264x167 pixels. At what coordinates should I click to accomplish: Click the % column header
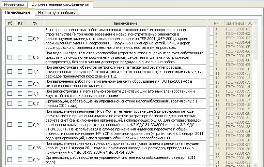coord(35,23)
